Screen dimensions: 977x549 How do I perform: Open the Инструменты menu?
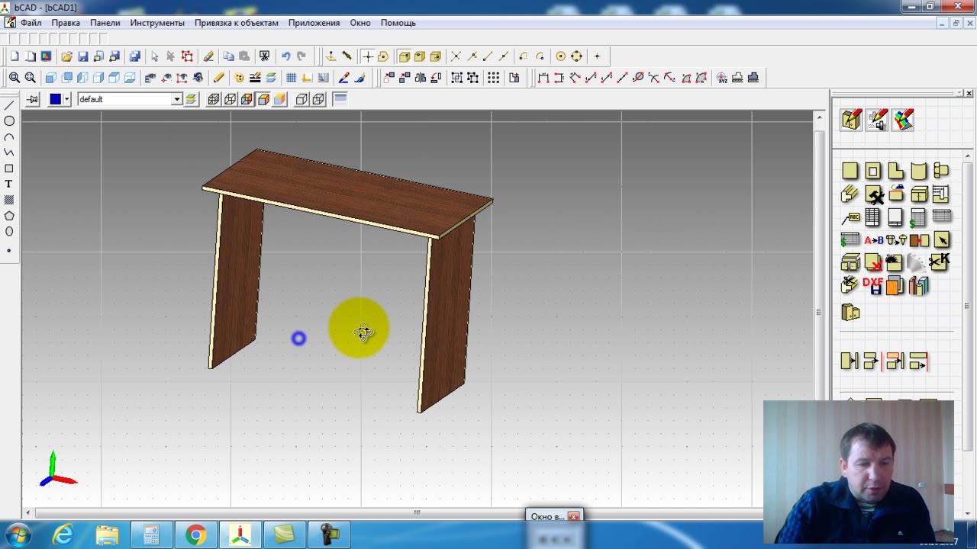click(157, 23)
